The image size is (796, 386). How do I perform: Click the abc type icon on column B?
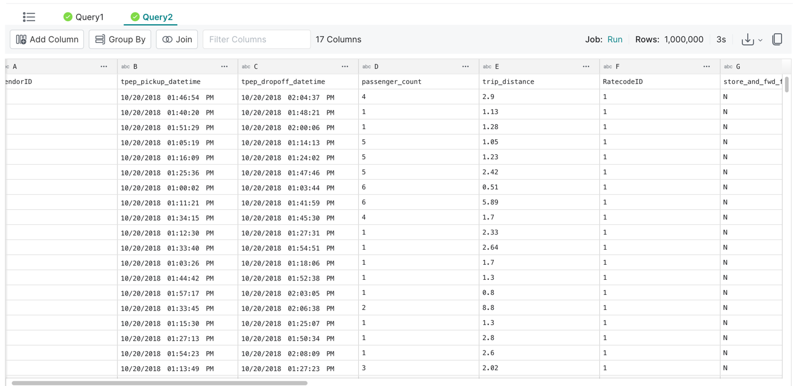click(125, 67)
